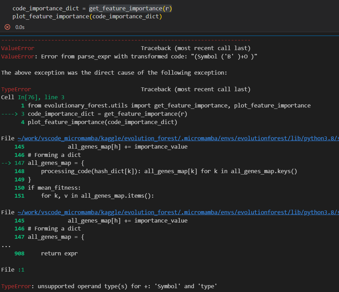Viewport: 339px width, 292px height.
Task: Click line number 147 with arrow marker
Action: 17,163
